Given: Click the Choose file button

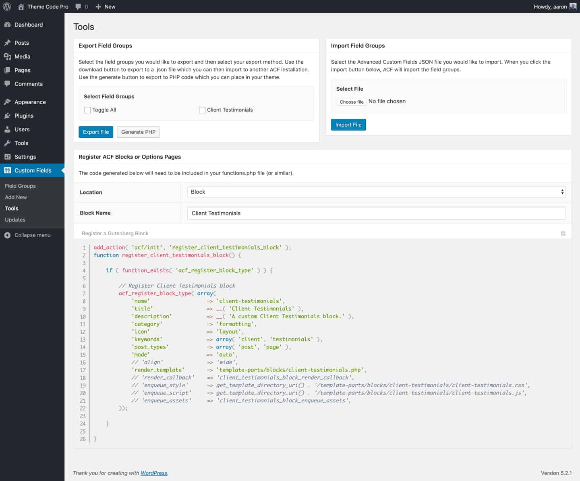Looking at the screenshot, I should click(352, 102).
